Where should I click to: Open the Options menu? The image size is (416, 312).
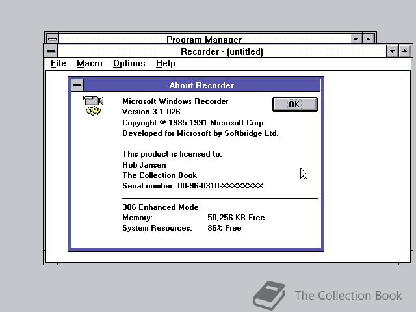pos(129,64)
